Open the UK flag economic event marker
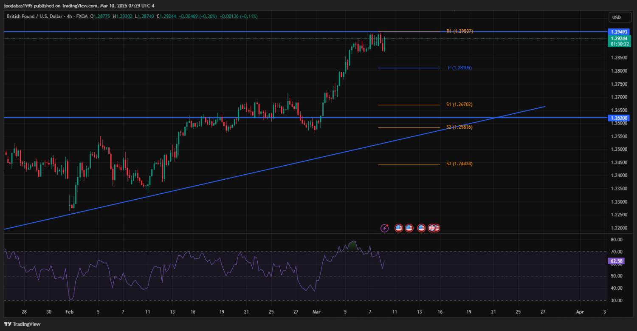This screenshot has width=637, height=331. [x=432, y=228]
